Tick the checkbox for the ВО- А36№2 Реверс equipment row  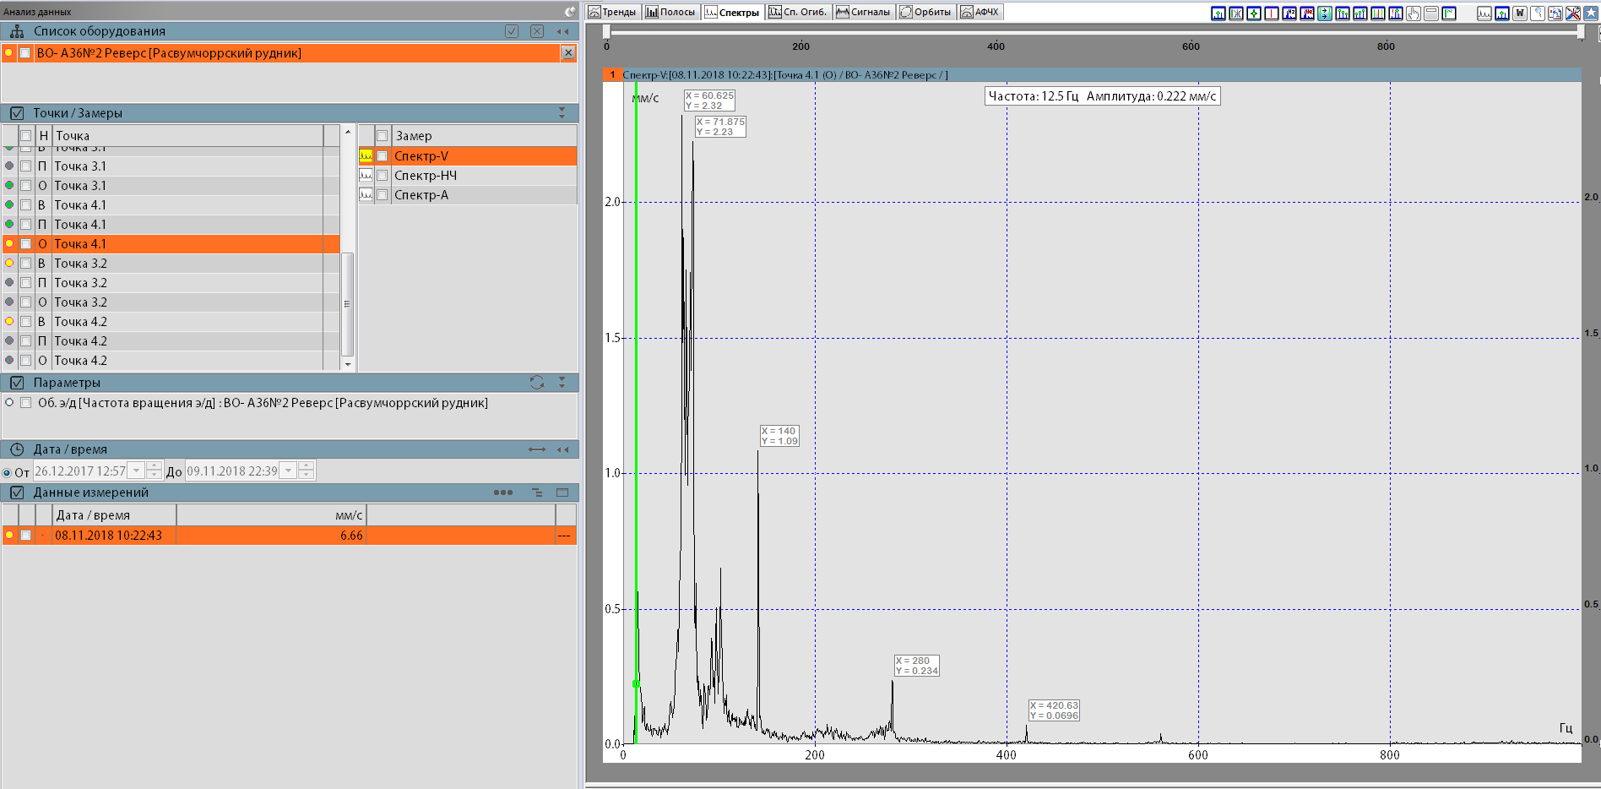coord(26,53)
